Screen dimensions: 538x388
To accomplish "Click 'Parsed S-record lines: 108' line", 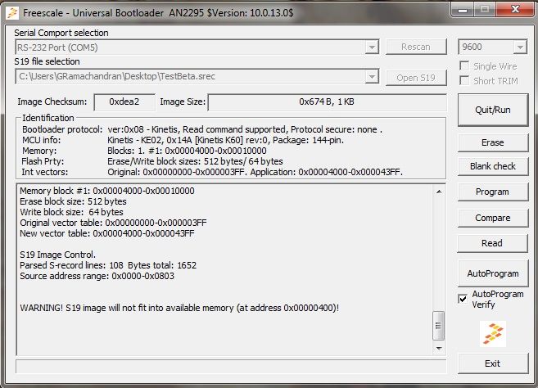I will point(108,265).
